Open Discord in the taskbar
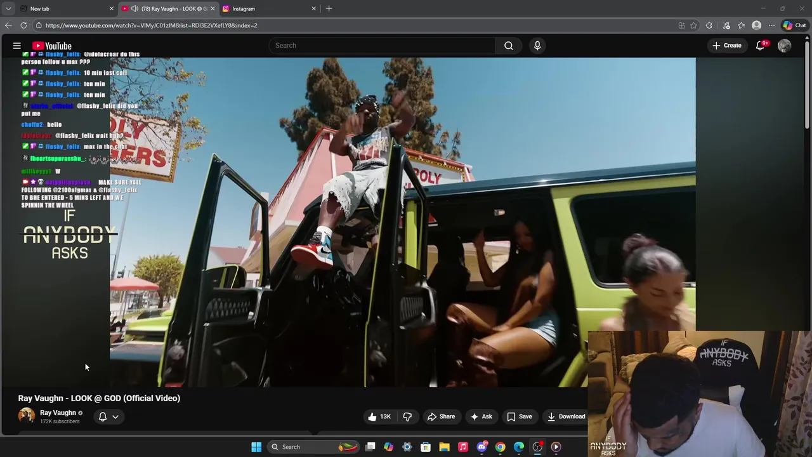Screen dimensions: 812x457 coord(481,447)
